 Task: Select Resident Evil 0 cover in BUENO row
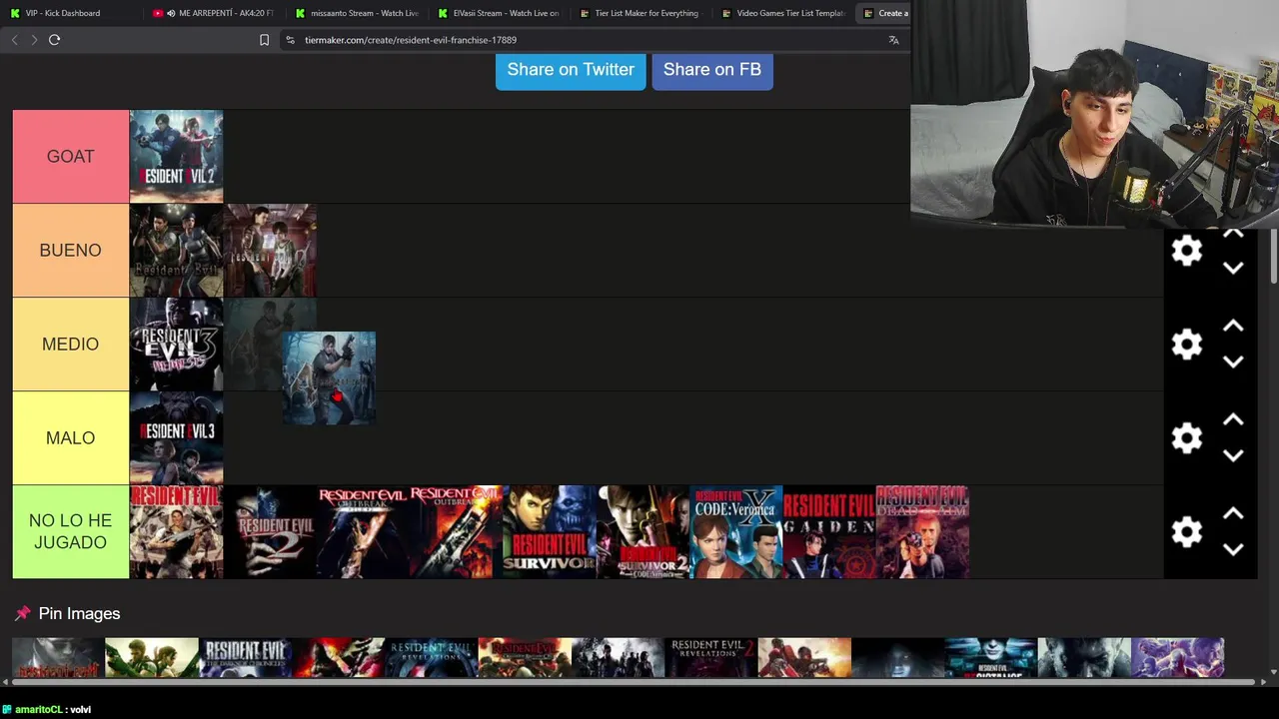[270, 251]
